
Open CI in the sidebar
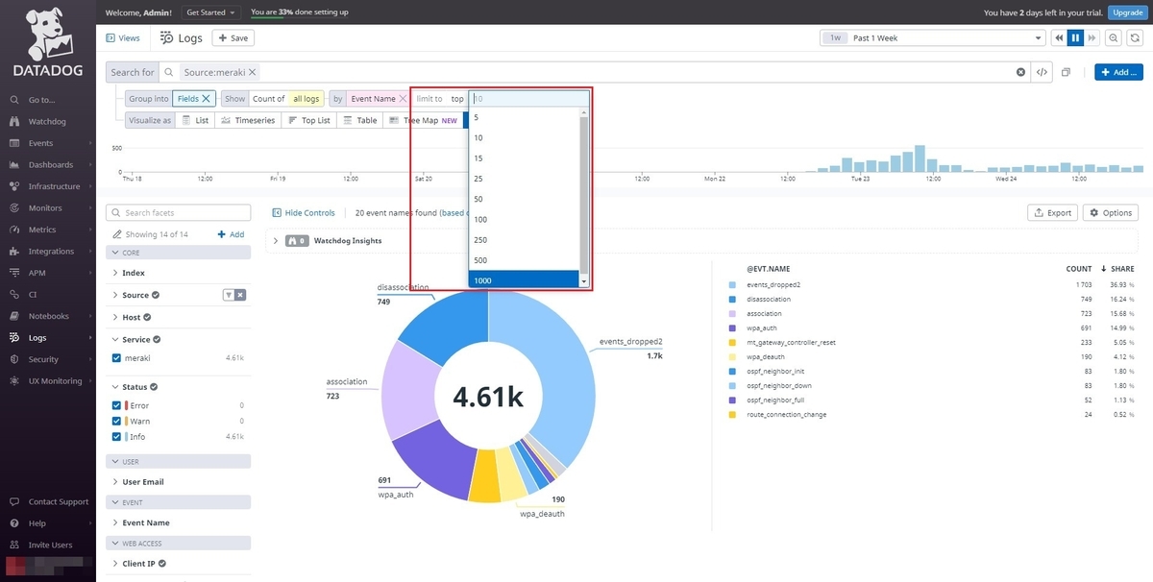[33, 295]
